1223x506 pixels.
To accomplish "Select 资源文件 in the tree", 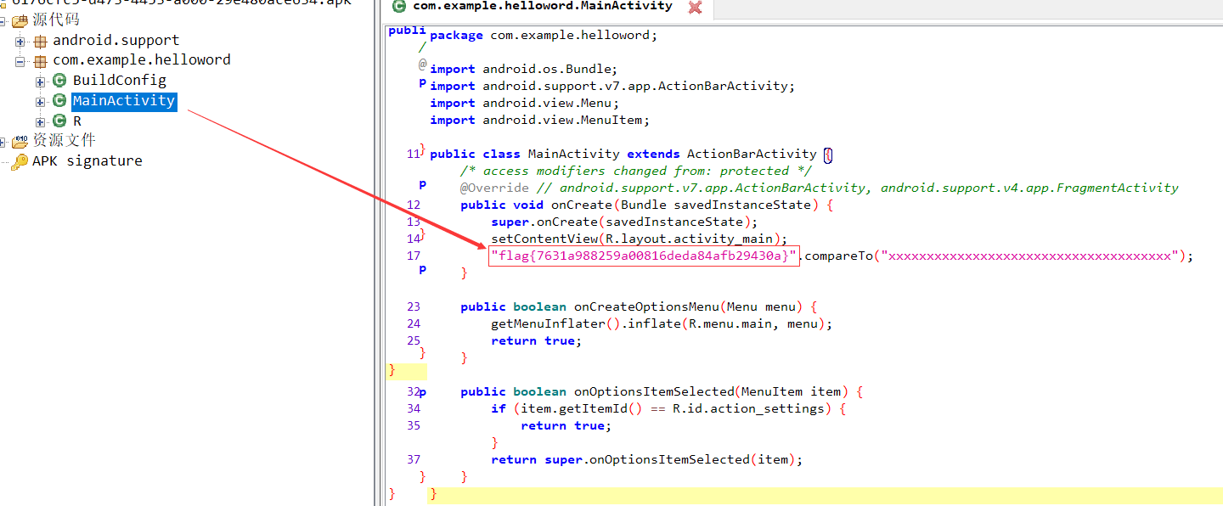I will coord(64,140).
